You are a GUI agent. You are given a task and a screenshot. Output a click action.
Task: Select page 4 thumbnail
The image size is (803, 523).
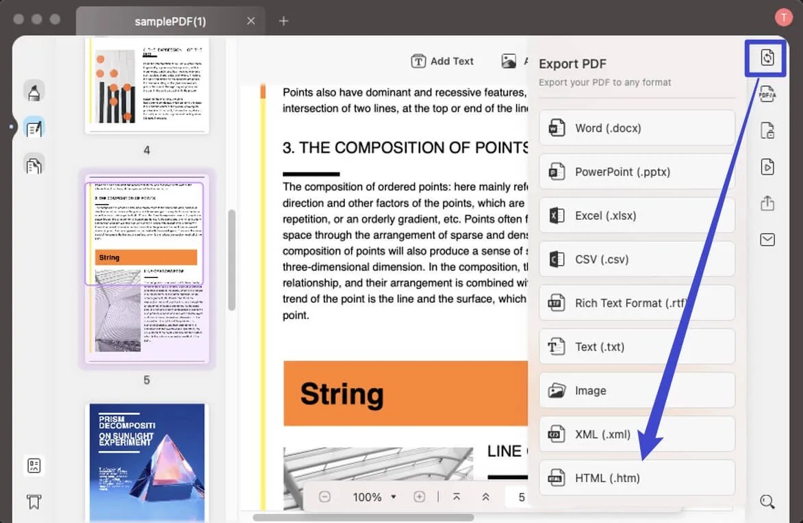pos(147,84)
